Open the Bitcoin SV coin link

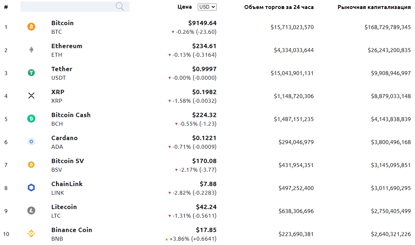pyautogui.click(x=68, y=161)
